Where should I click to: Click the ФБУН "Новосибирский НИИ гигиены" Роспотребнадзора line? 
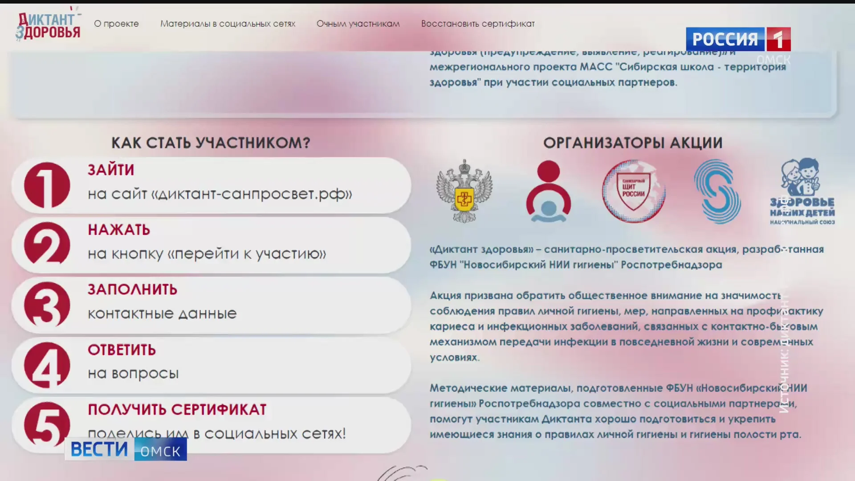[576, 265]
